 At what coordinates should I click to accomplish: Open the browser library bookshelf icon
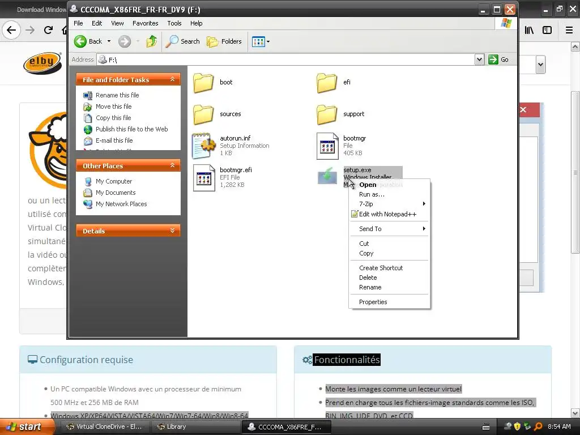(530, 30)
